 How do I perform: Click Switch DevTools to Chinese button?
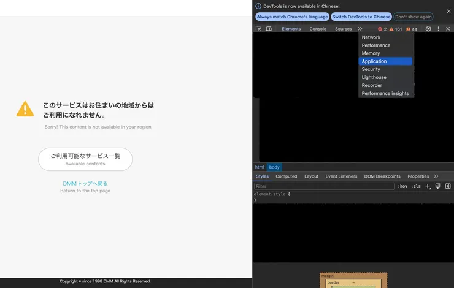(361, 17)
